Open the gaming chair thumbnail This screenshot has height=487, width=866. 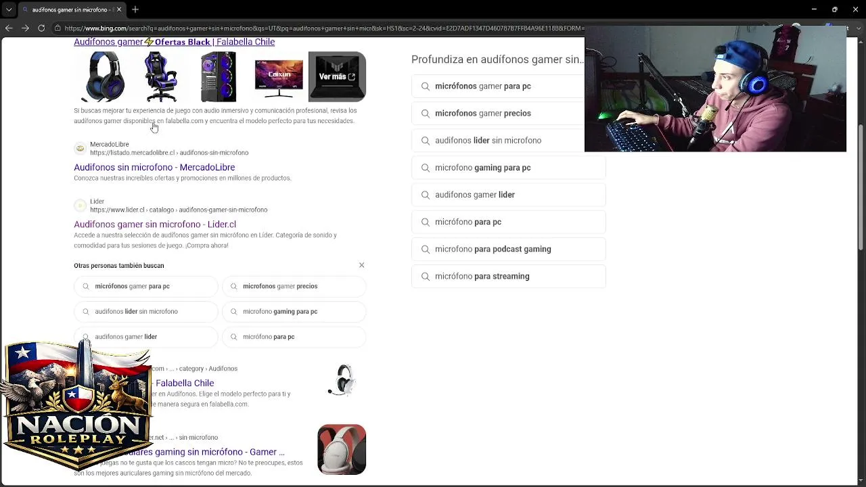(160, 76)
